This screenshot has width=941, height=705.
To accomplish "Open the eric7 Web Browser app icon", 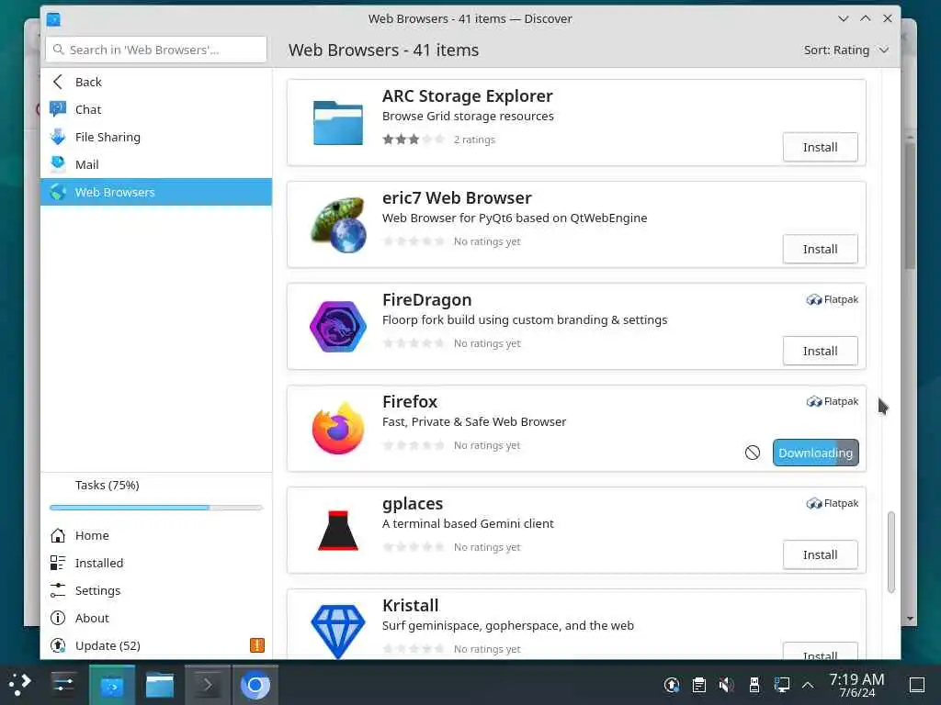I will tap(338, 225).
